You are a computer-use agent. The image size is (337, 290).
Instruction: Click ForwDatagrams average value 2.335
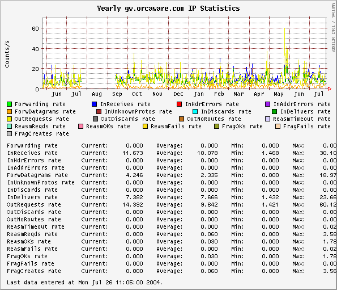point(209,175)
